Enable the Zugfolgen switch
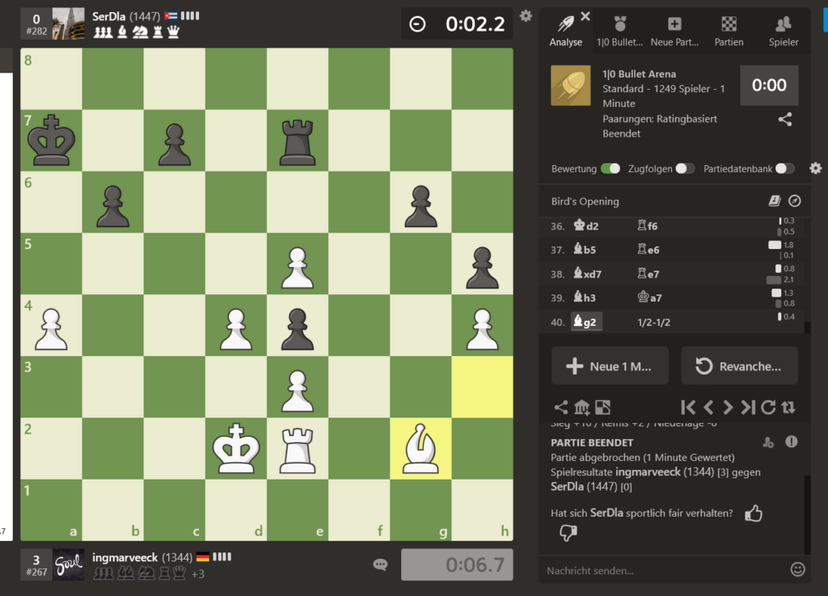Screen dimensions: 828x596 (685, 168)
